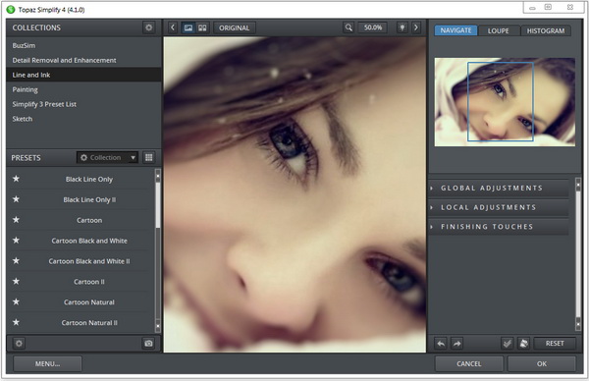This screenshot has width=589, height=381.
Task: Switch to split before-after view icon
Action: coord(202,27)
